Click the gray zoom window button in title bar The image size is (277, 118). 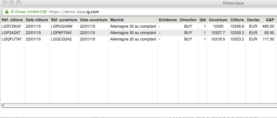(18, 3)
